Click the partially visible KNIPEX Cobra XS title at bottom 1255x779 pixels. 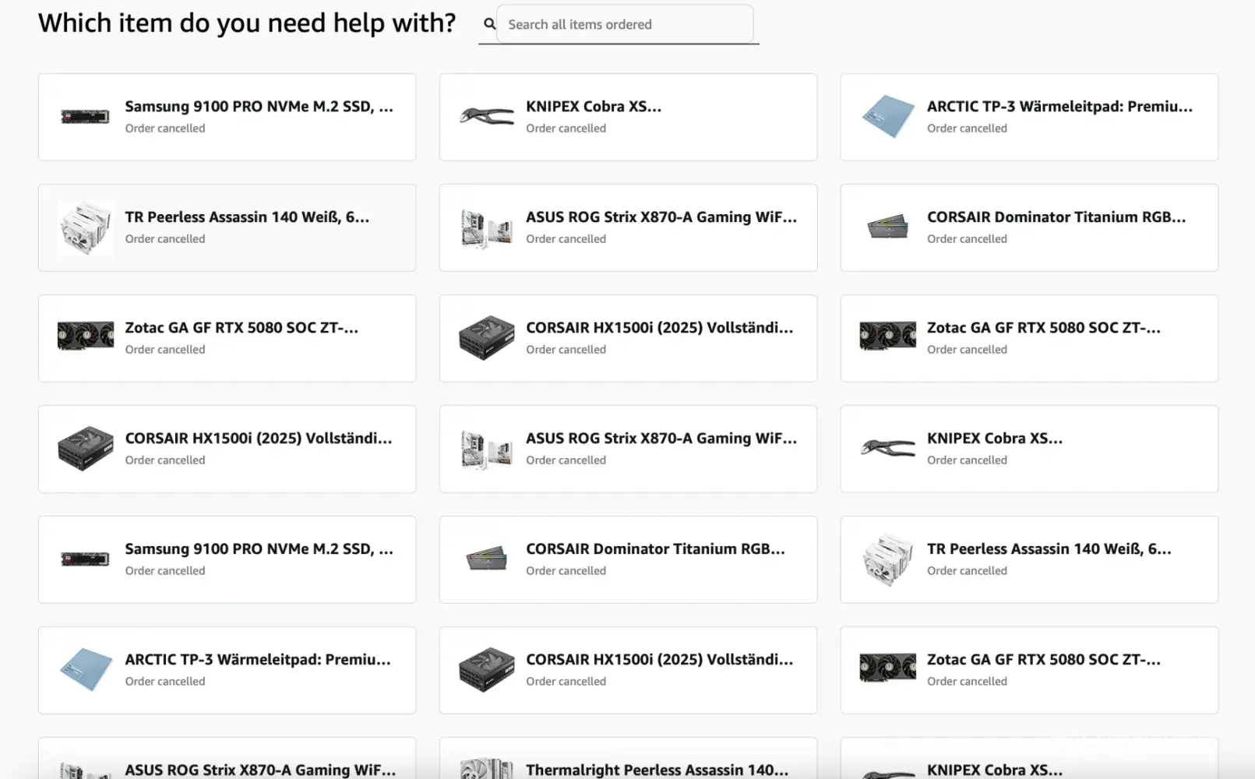click(994, 770)
